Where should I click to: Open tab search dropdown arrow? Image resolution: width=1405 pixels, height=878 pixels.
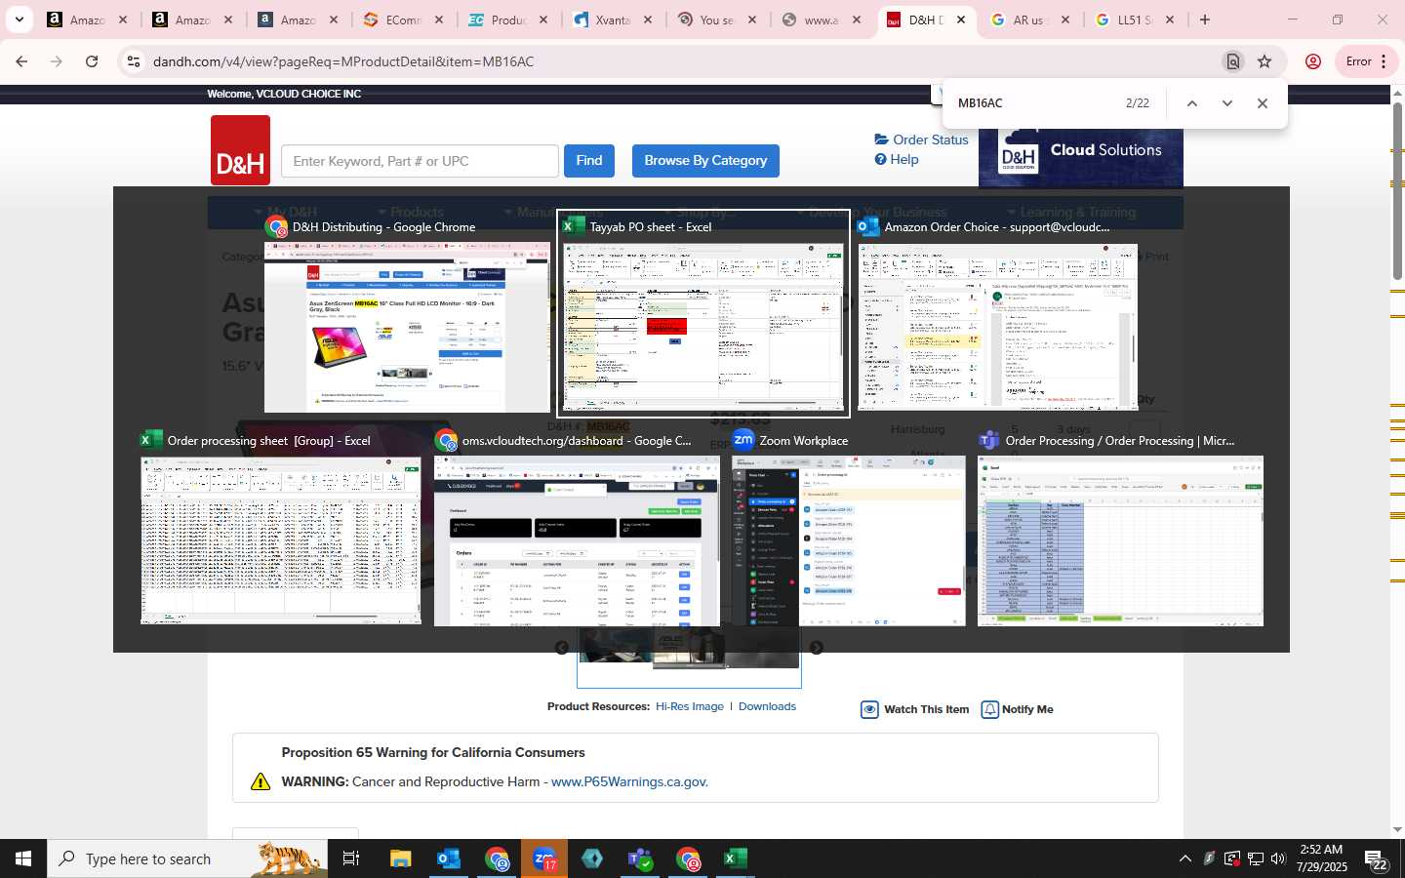pos(19,20)
